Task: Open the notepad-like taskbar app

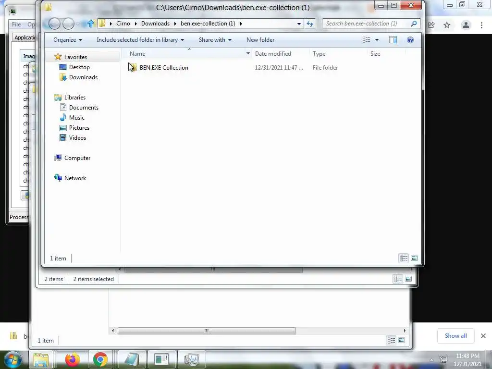Action: 132,359
